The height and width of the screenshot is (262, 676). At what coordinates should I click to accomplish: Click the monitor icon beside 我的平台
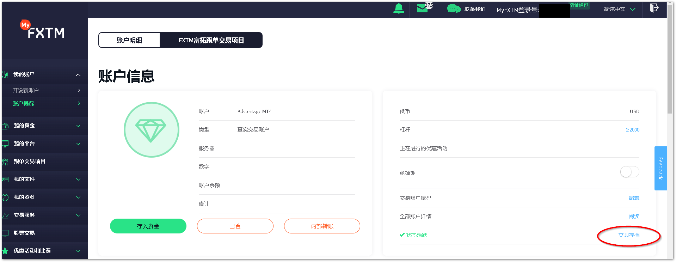point(5,144)
